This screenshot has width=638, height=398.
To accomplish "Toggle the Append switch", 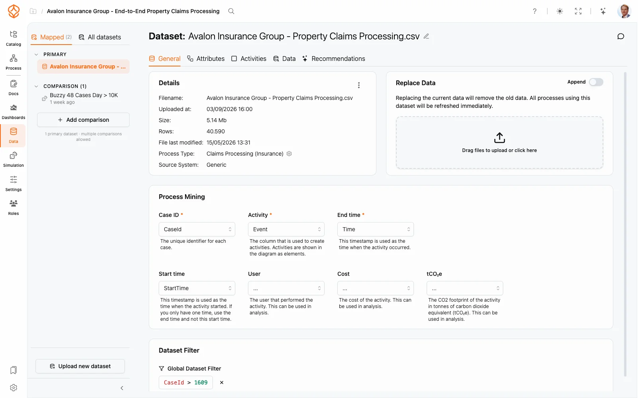I will coord(596,82).
